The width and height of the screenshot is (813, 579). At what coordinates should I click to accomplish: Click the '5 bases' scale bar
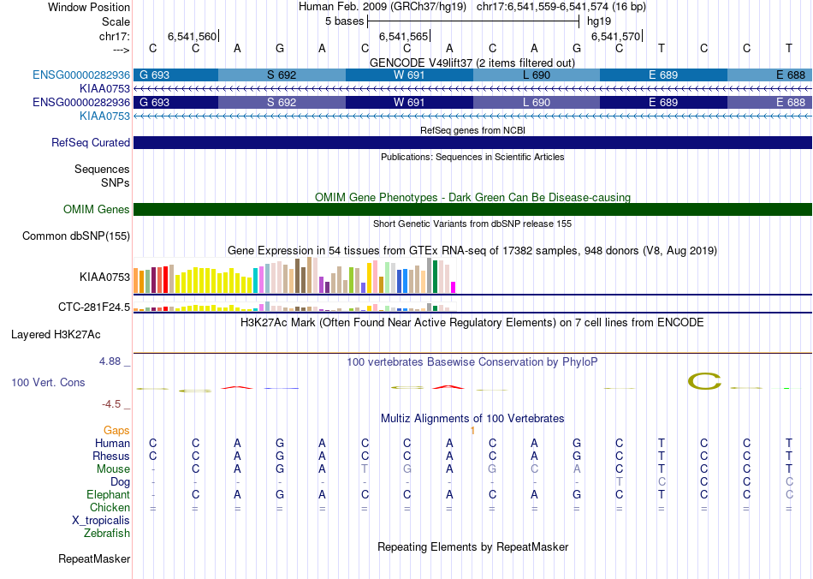point(473,21)
